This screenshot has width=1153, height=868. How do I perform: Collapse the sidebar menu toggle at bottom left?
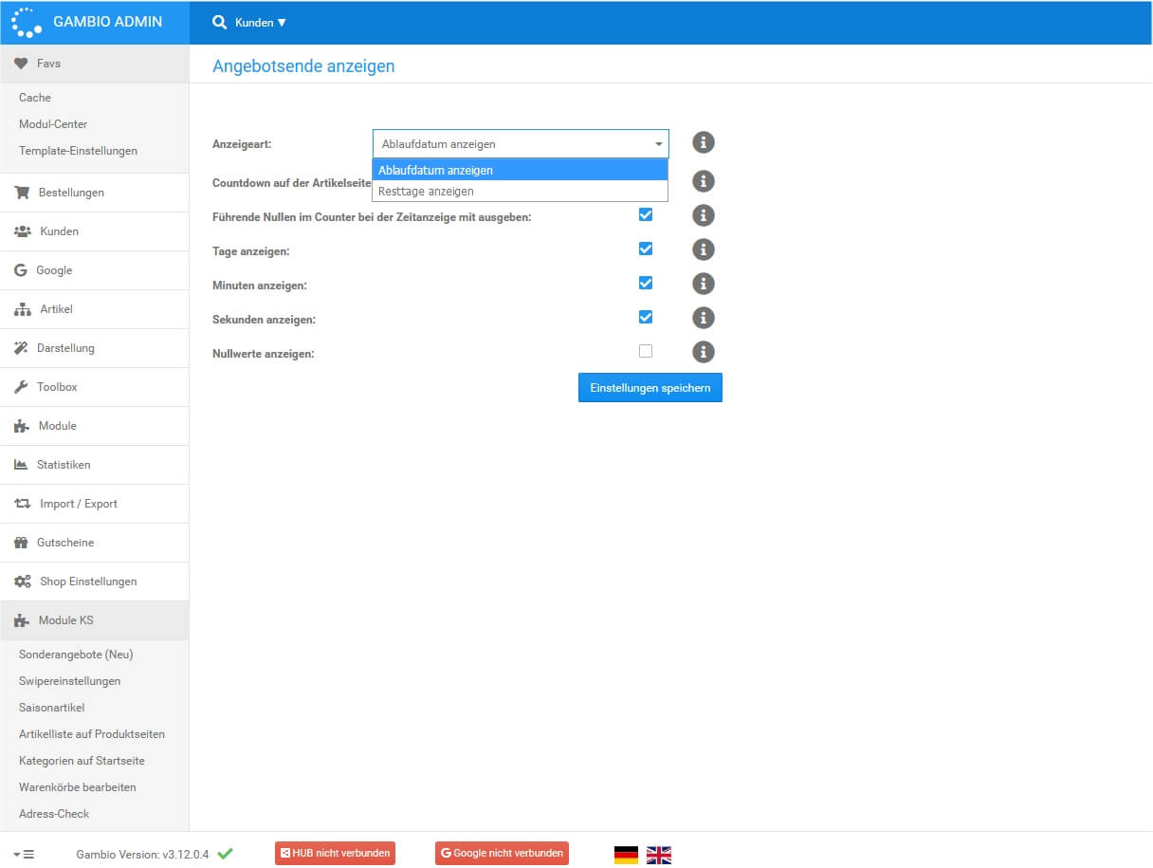click(24, 854)
